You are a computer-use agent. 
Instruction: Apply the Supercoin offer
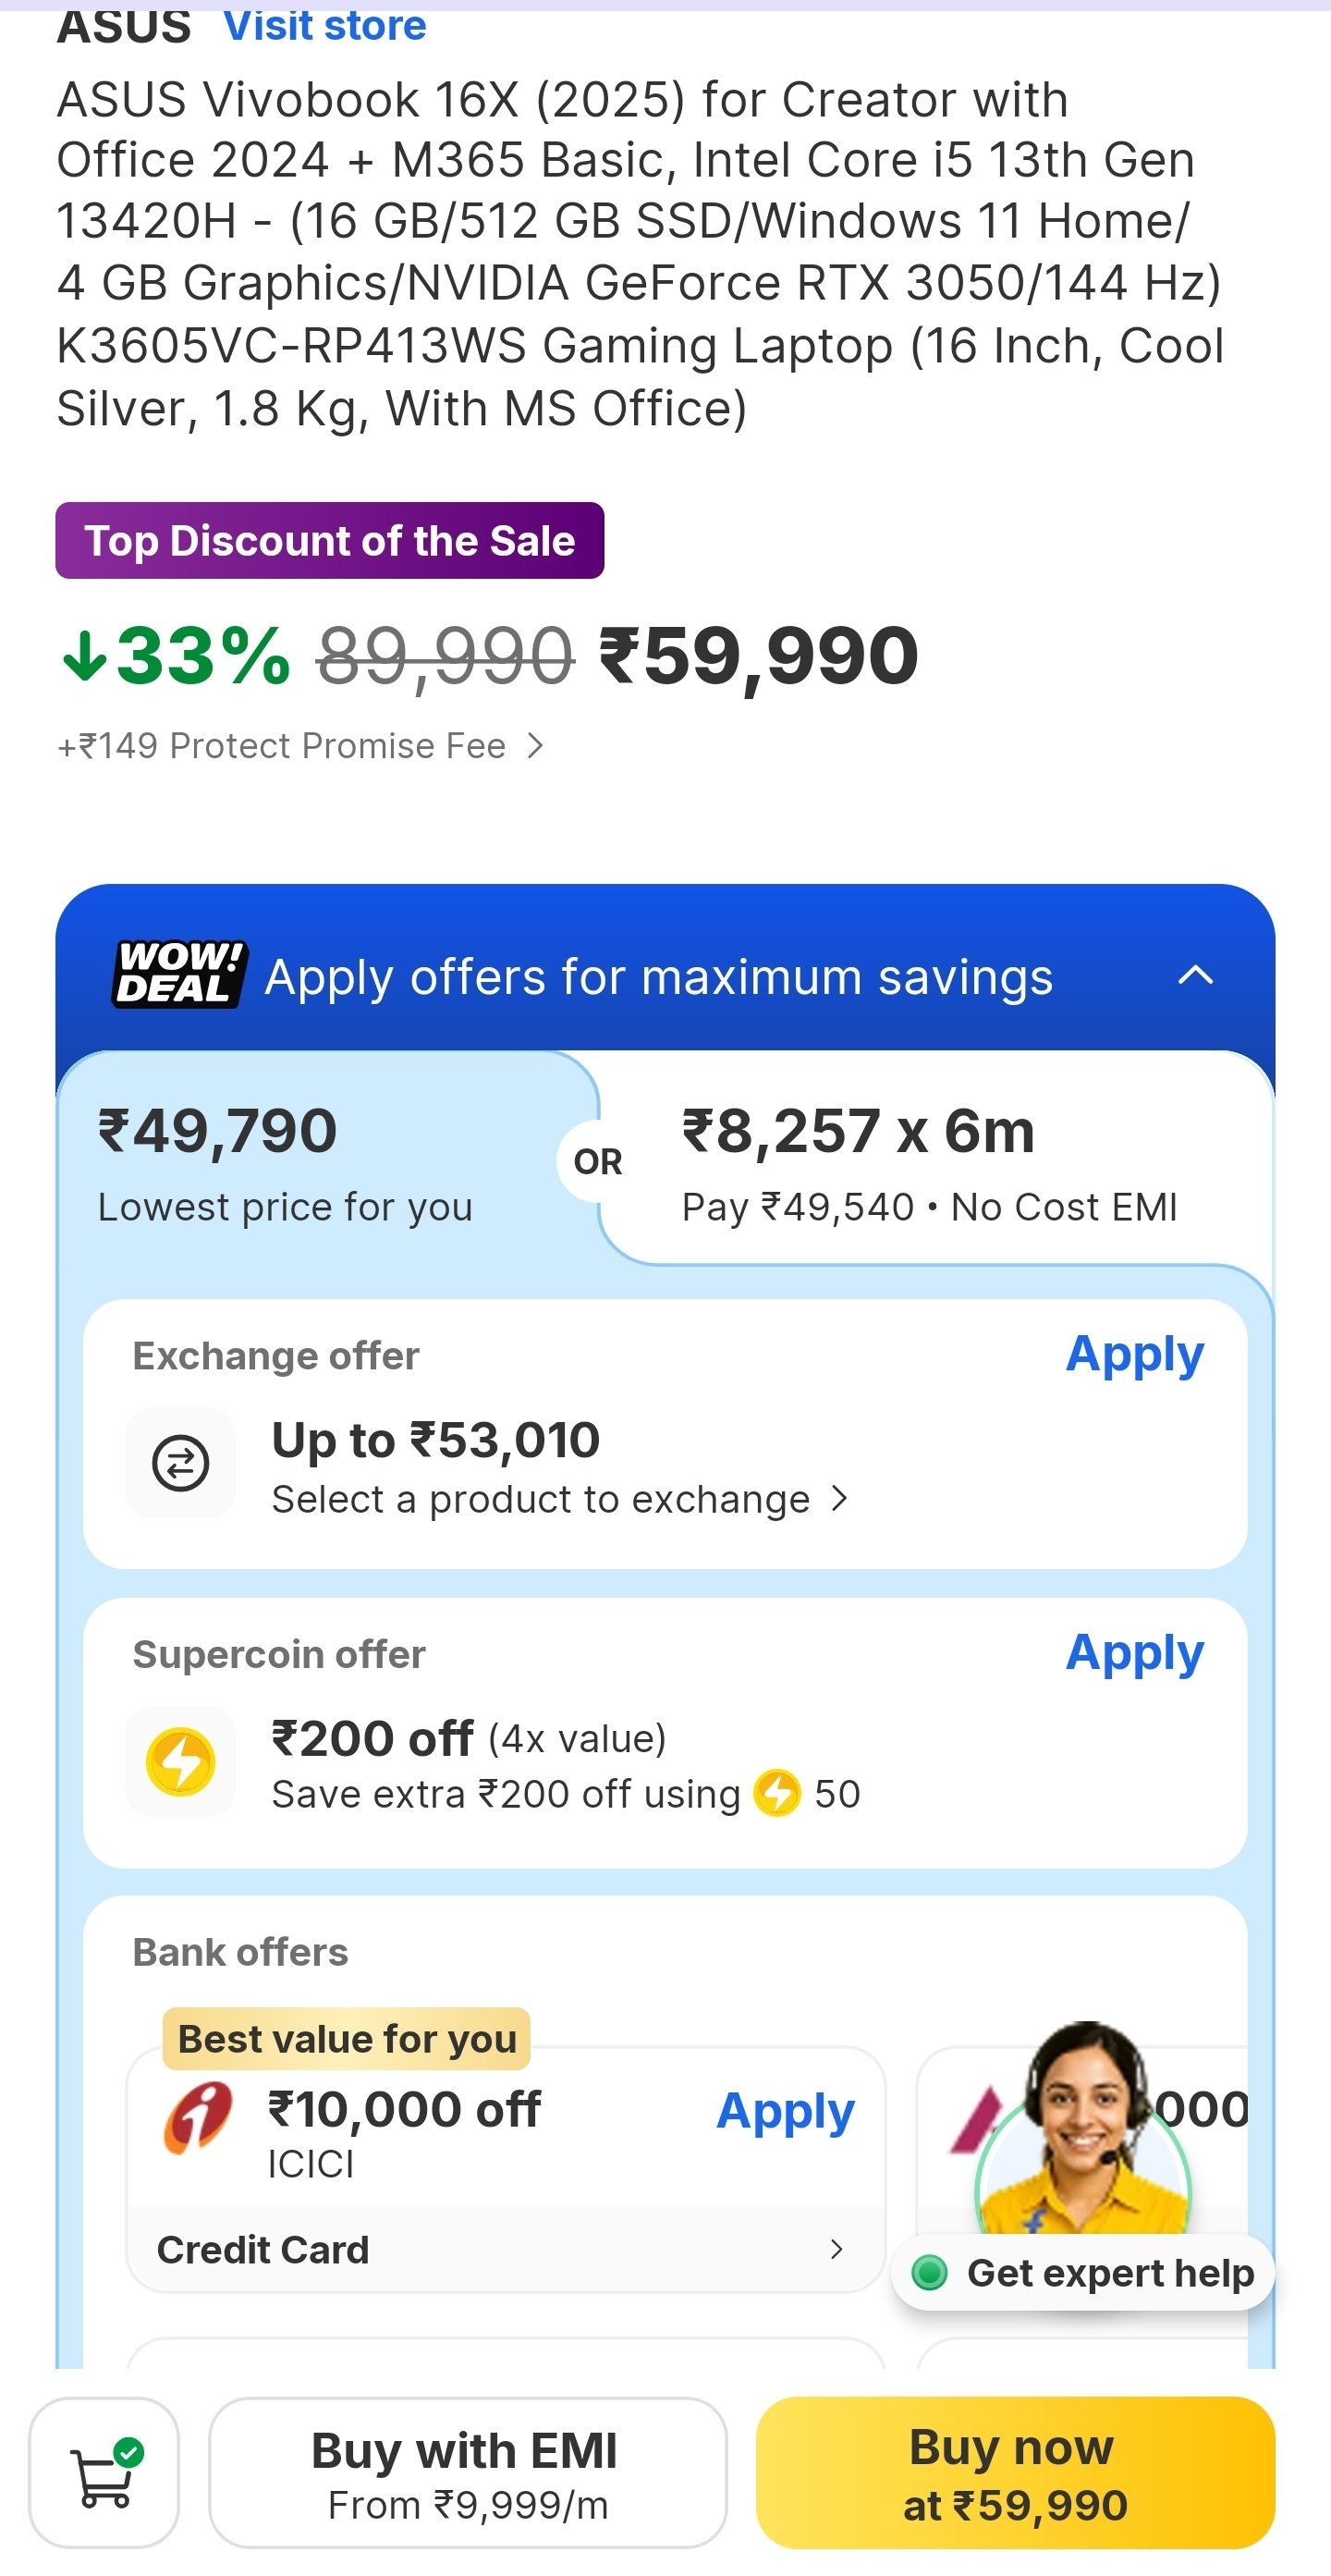[1134, 1653]
